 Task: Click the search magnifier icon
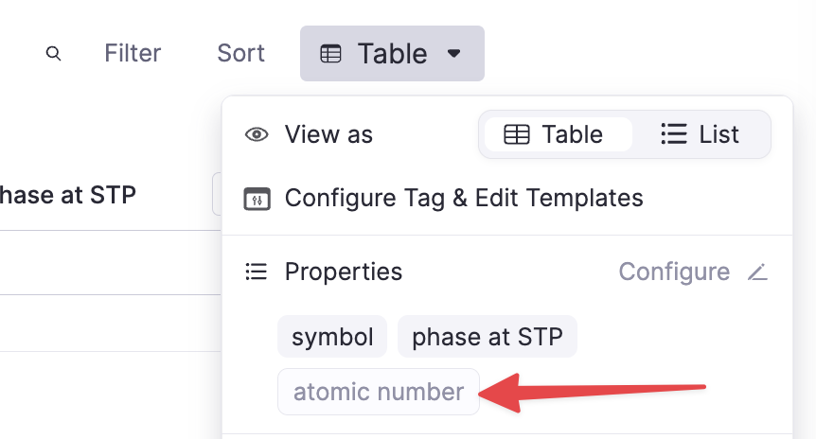click(54, 54)
